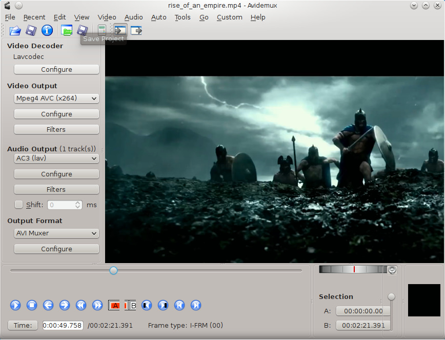Open the Edit menu
Screen dimensions: 445x340
(59, 17)
